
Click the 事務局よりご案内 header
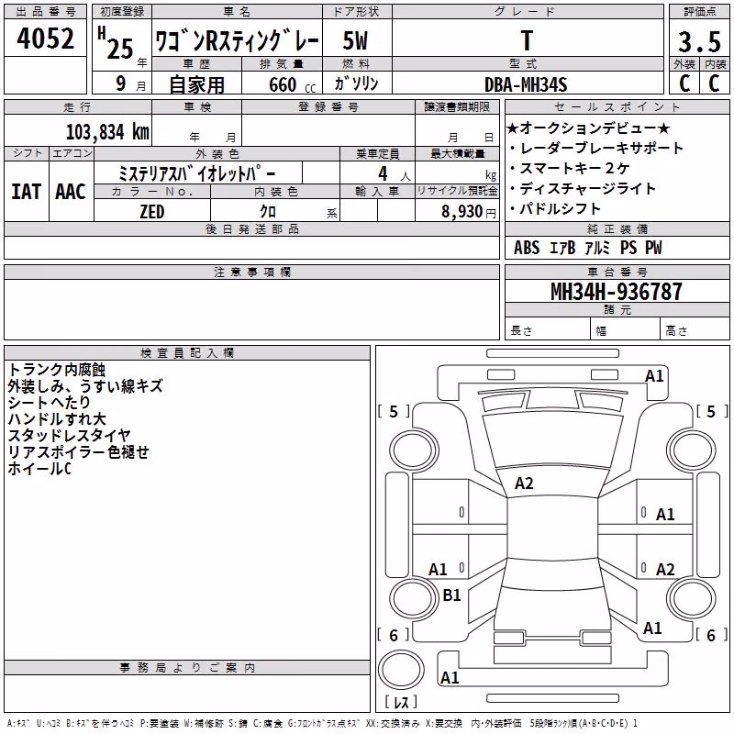[187, 668]
